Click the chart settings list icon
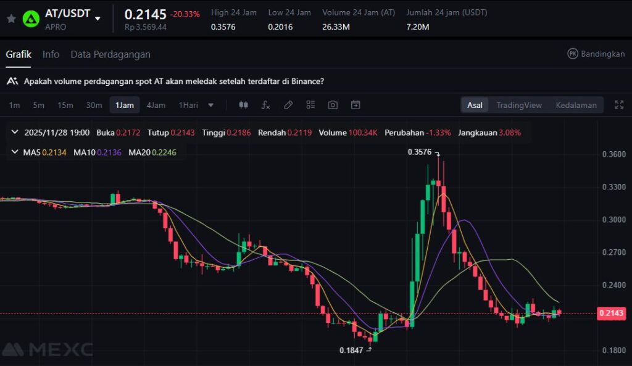The height and width of the screenshot is (366, 632). point(310,105)
